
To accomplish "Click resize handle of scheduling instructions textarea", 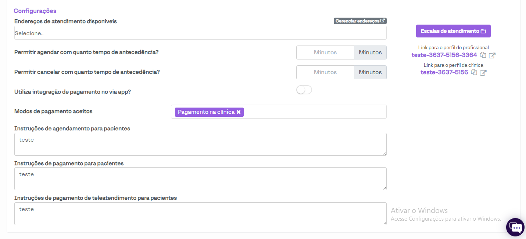I will [384, 153].
